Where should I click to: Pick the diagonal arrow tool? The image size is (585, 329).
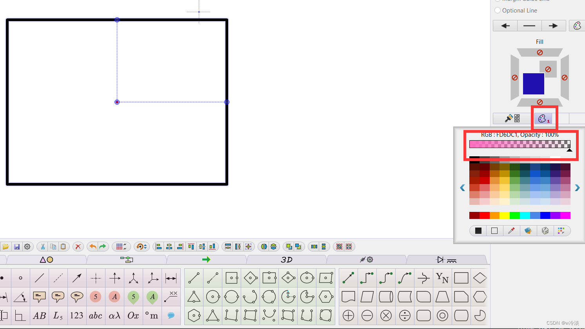point(77,278)
